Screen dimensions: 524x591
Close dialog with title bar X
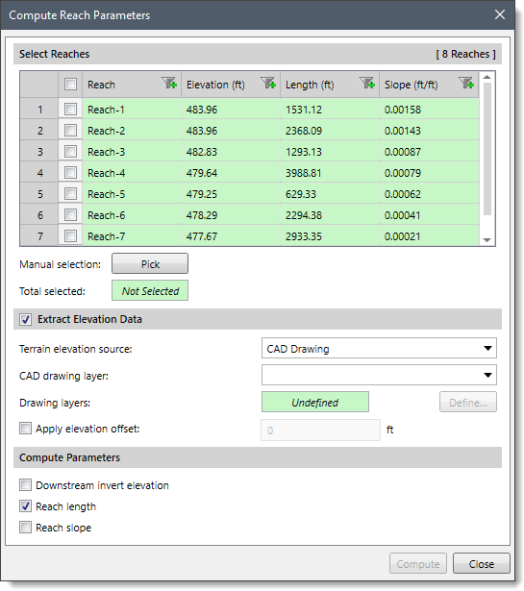(x=500, y=14)
